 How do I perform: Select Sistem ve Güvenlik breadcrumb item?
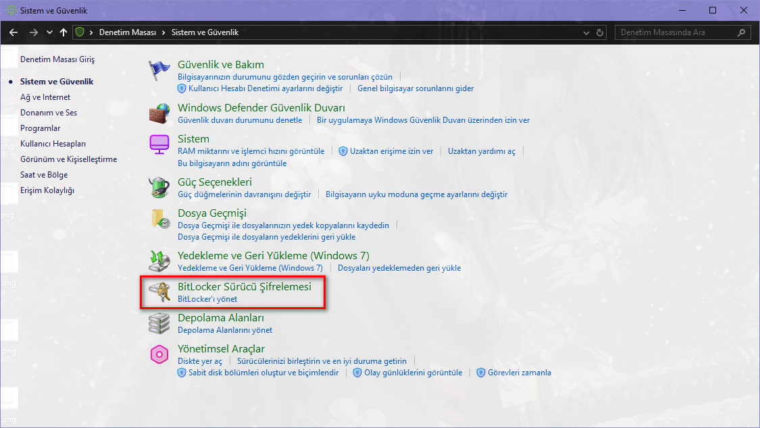click(x=205, y=32)
